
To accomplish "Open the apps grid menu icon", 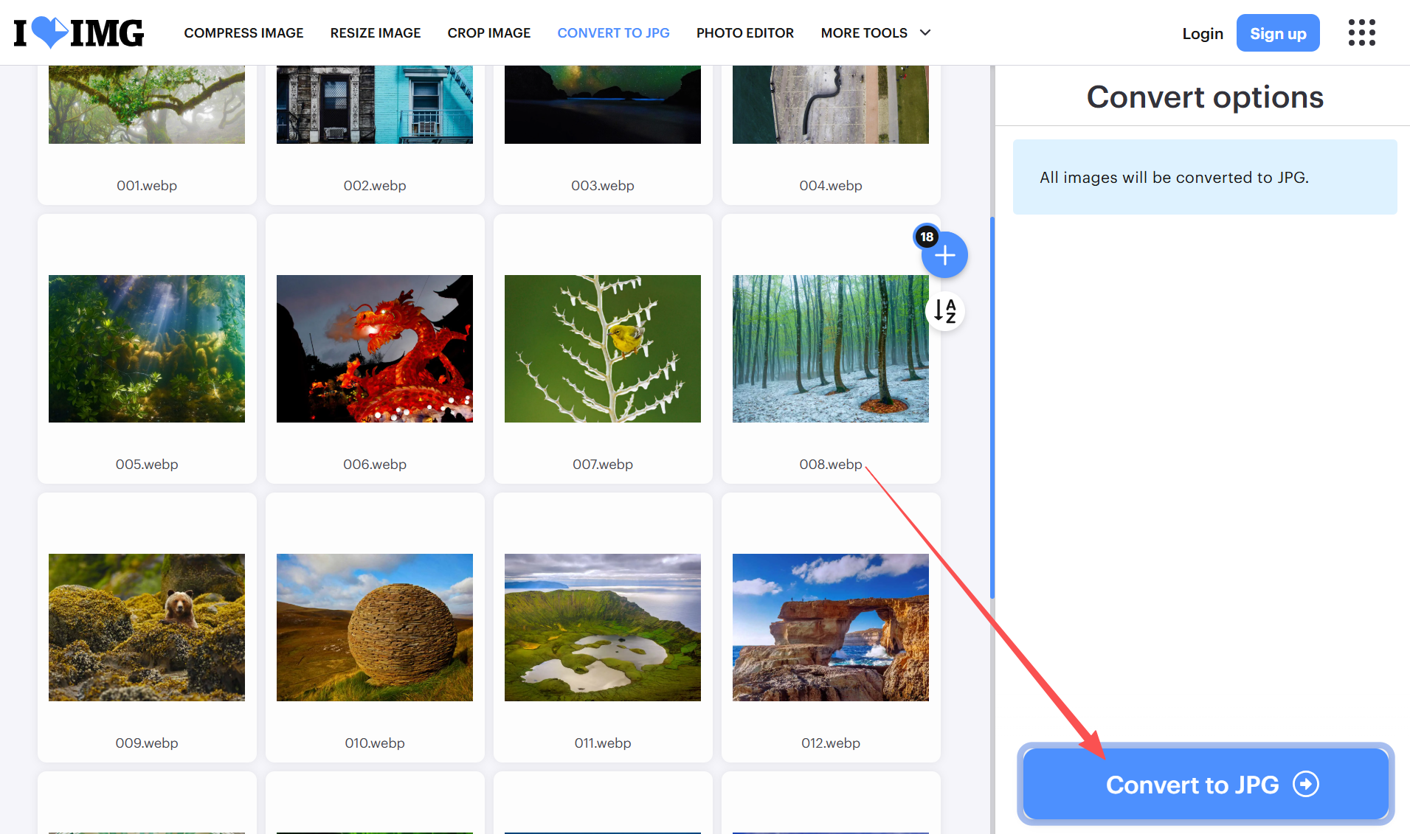I will tap(1361, 32).
